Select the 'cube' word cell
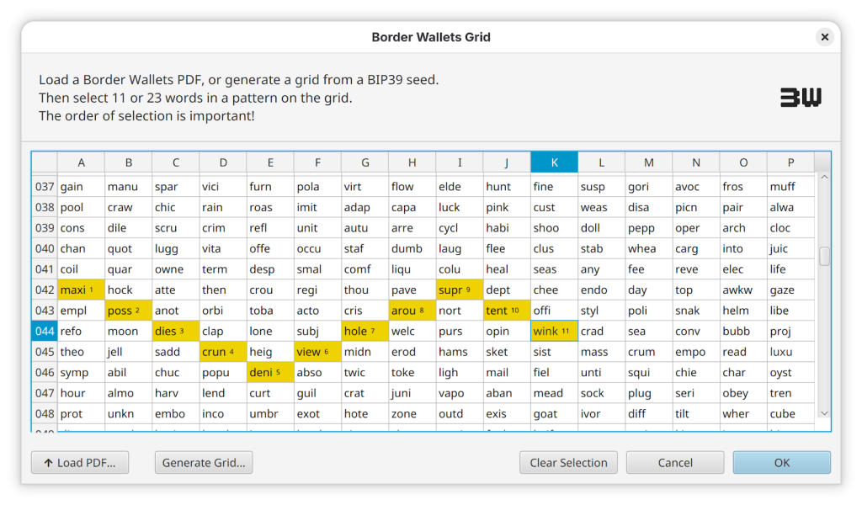This screenshot has width=862, height=505. (790, 414)
